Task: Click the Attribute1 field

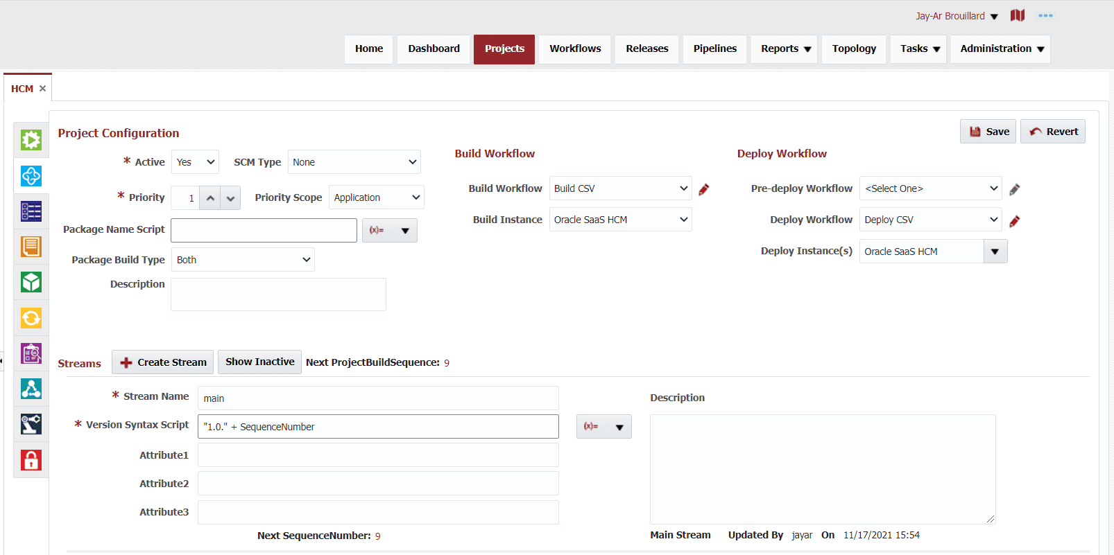Action: tap(379, 455)
